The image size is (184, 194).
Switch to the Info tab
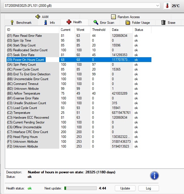(49, 23)
